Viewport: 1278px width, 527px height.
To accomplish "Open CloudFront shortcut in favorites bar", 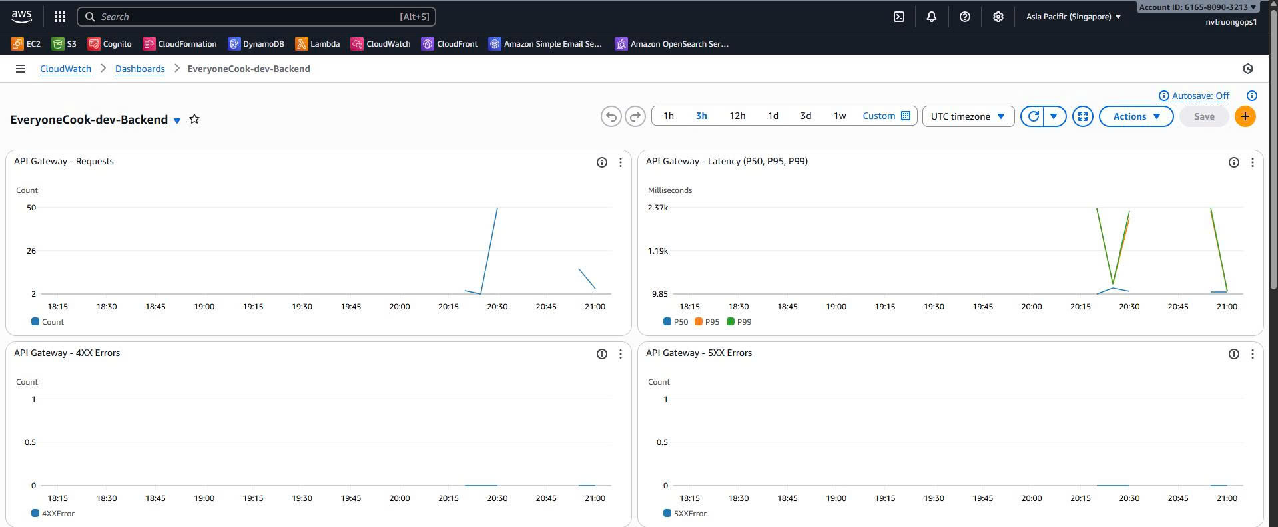I will tap(450, 44).
